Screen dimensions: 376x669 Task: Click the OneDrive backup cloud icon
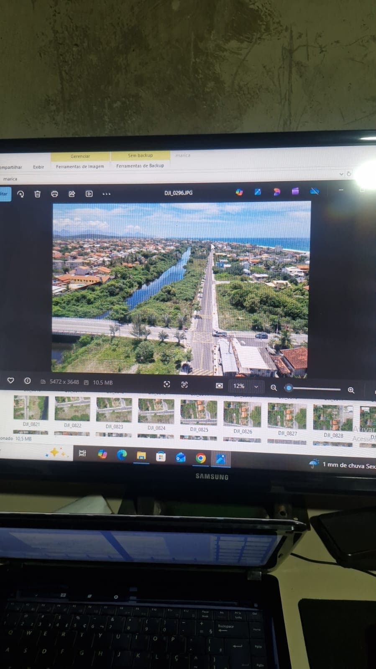click(314, 191)
